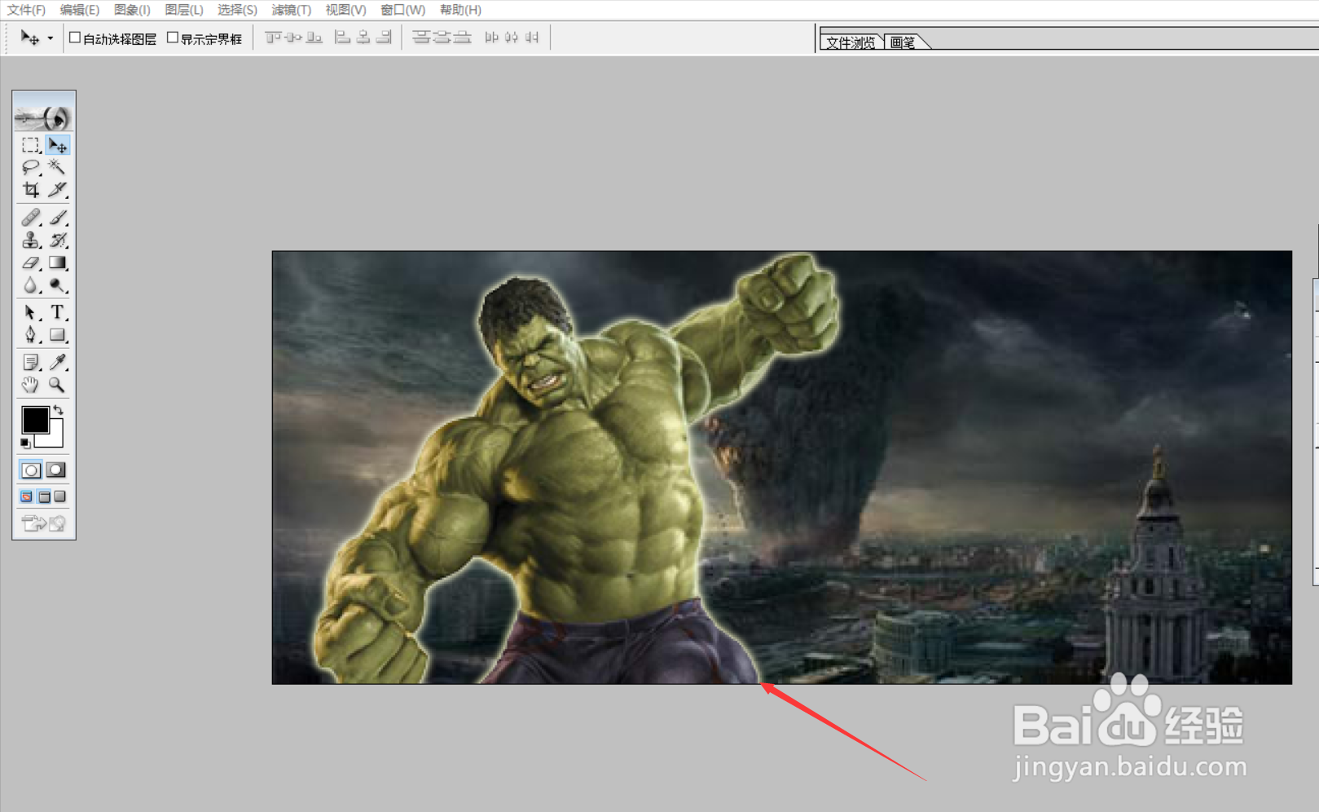The image size is (1319, 812).
Task: Open Adobe Online from toolbox header image
Action: [44, 117]
